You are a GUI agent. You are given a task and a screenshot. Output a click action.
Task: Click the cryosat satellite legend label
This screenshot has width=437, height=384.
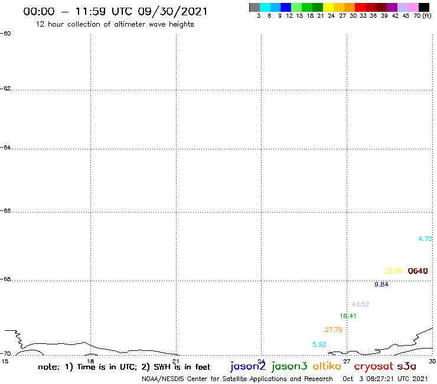[x=374, y=366]
